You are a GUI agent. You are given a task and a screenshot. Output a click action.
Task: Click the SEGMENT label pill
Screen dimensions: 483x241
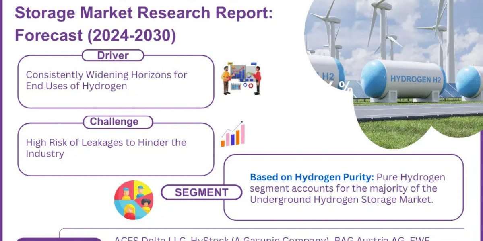click(202, 192)
